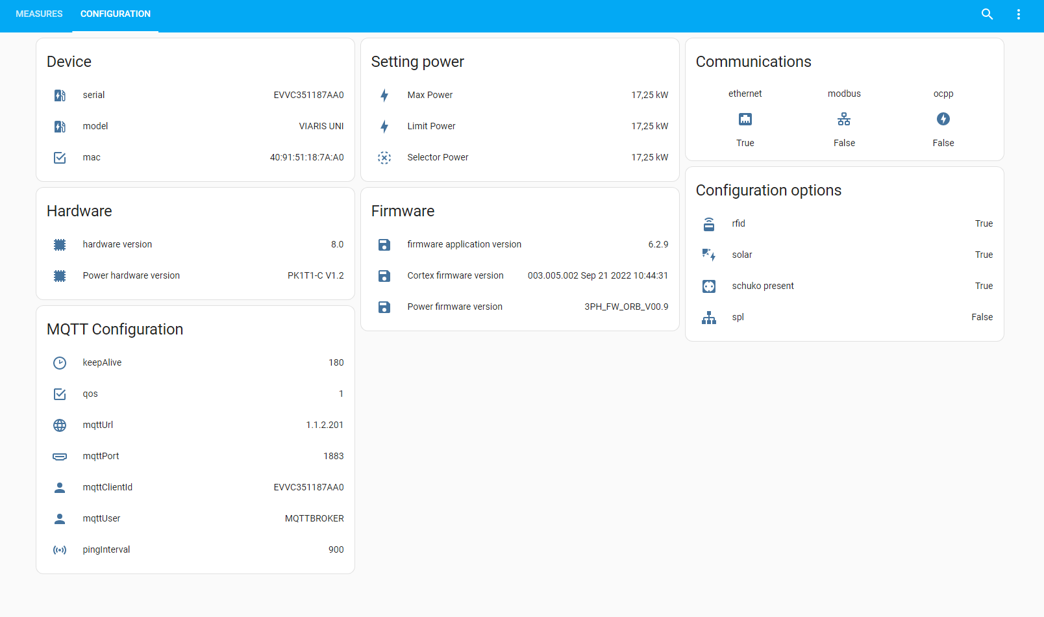Click the mqttUser person icon
Viewport: 1044px width, 617px height.
[x=60, y=519]
